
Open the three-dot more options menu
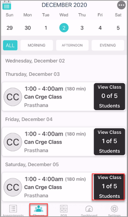point(121,5)
